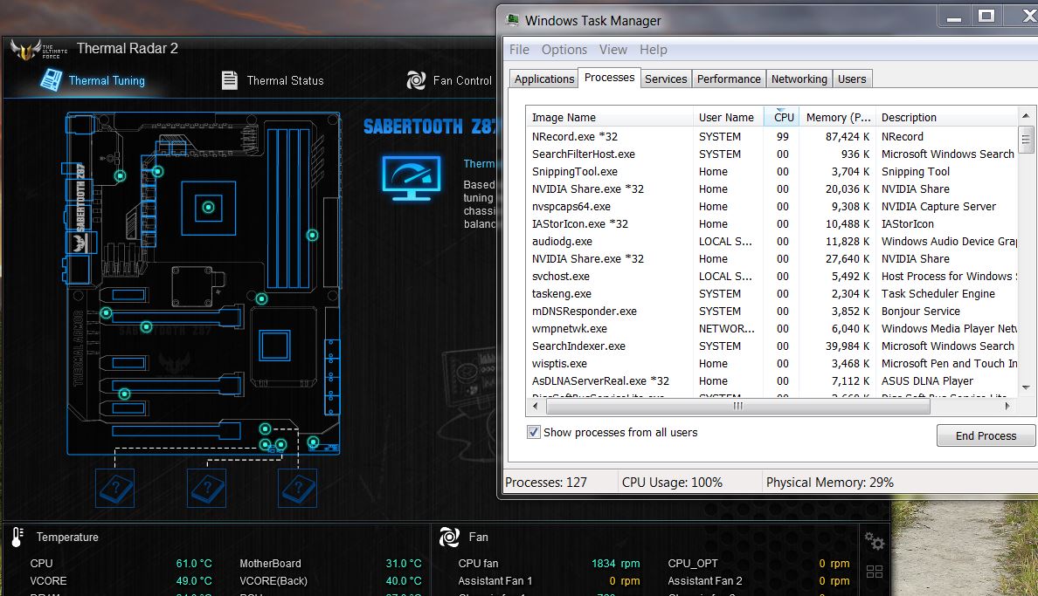The image size is (1038, 596).
Task: Click the Task Manager title bar icon
Action: [x=512, y=20]
